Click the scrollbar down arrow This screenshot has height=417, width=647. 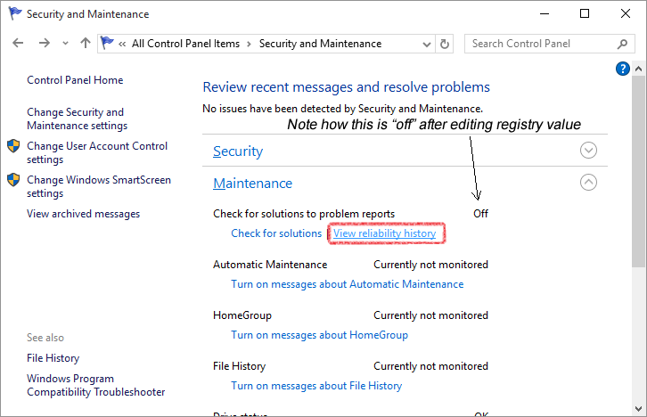[x=638, y=409]
